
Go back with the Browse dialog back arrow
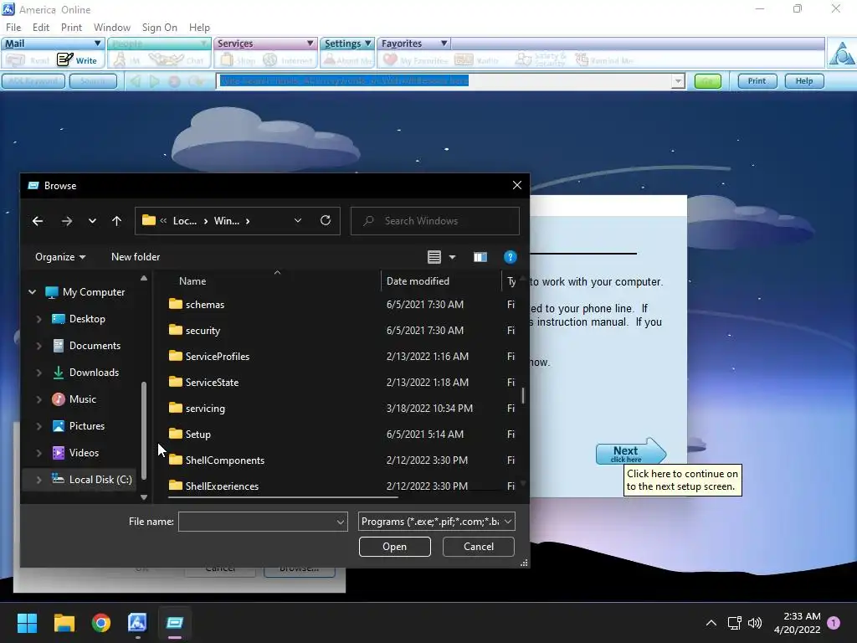tap(38, 221)
